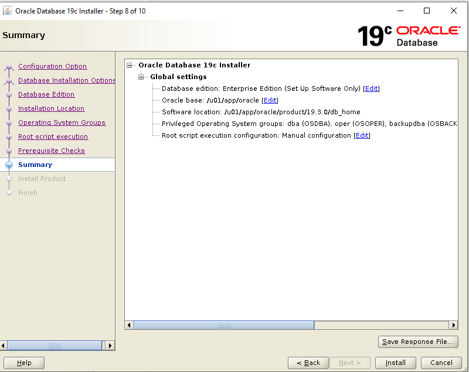Viewport: 469px width, 372px height.
Task: Start installation with the Install button
Action: tap(395, 363)
